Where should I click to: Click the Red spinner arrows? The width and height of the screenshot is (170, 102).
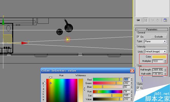point(132,80)
